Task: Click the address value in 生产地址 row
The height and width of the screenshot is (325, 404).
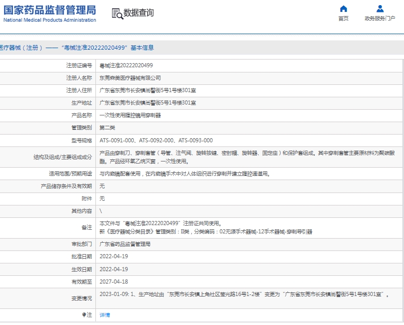Action: (x=148, y=103)
